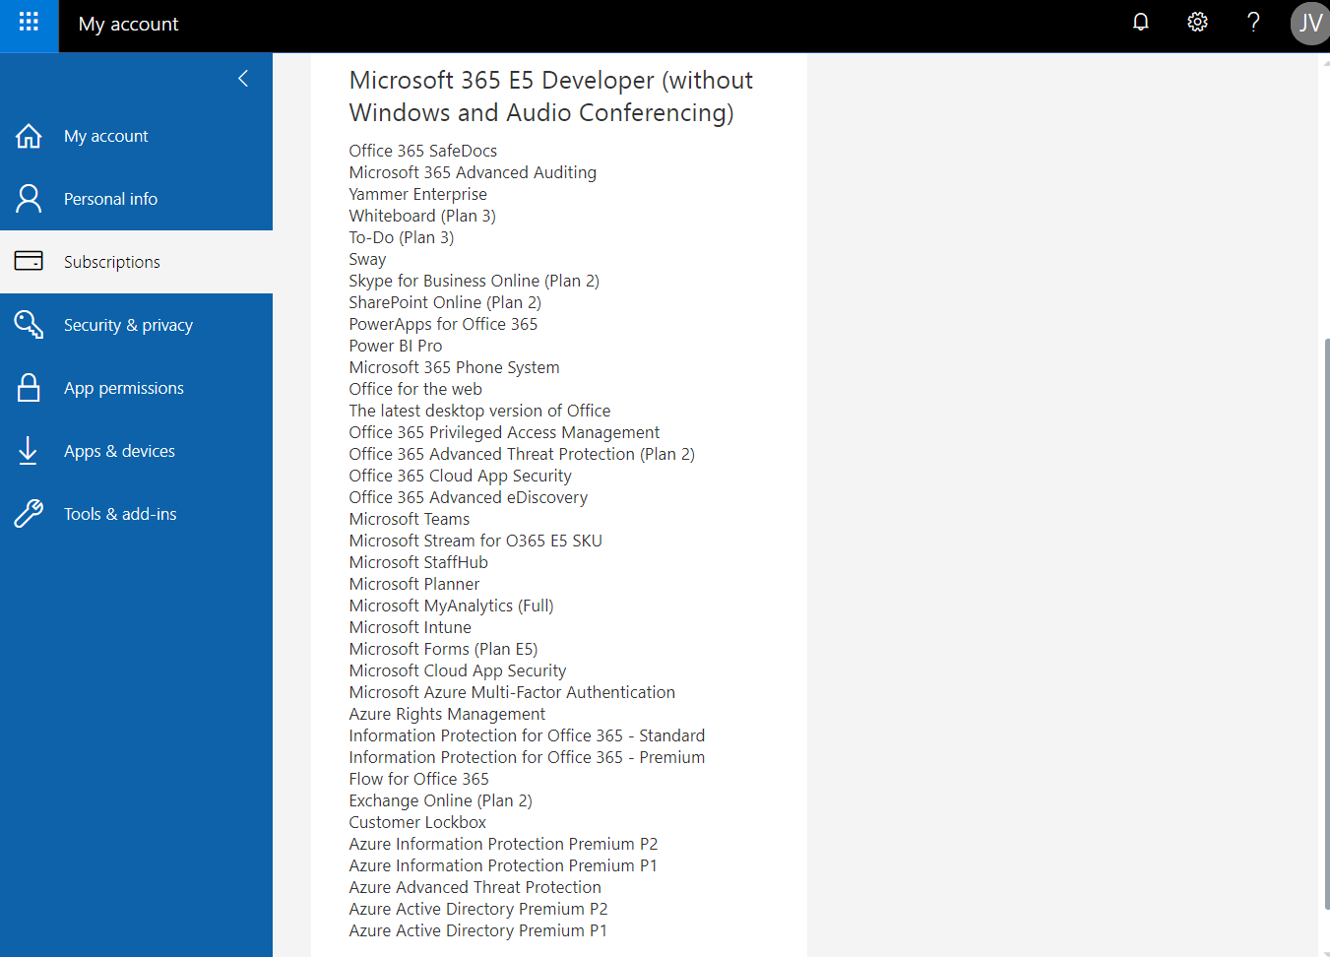Open Apps & devices section
The height and width of the screenshot is (957, 1330).
coord(136,451)
